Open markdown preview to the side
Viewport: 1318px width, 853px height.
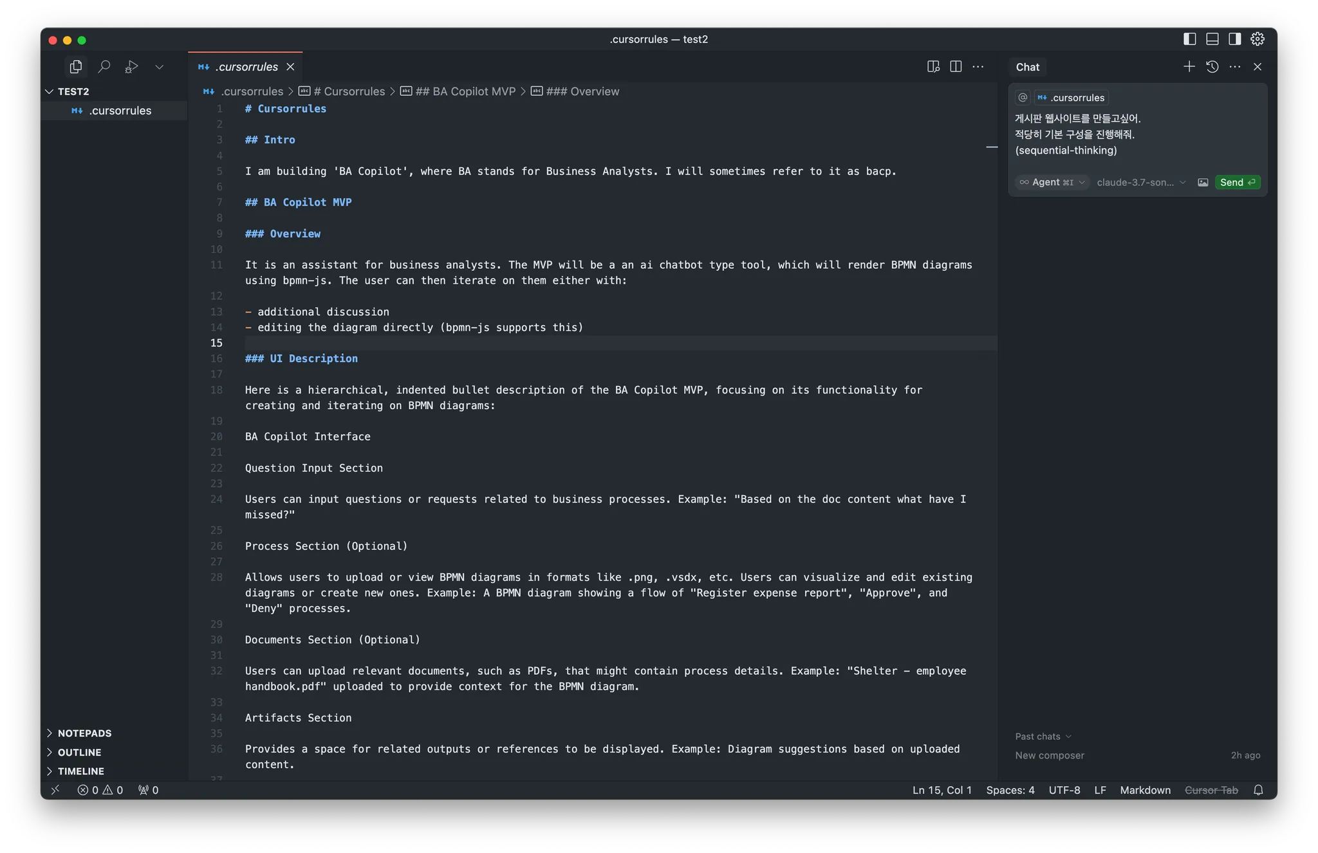[933, 67]
